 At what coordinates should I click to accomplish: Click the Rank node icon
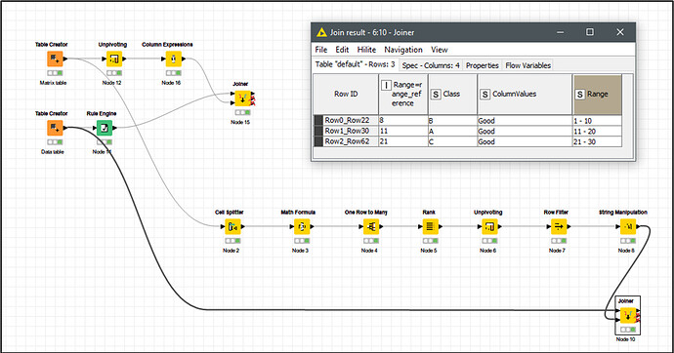[x=430, y=226]
